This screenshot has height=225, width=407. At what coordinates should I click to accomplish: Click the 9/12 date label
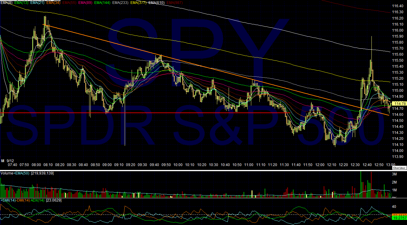click(10, 161)
